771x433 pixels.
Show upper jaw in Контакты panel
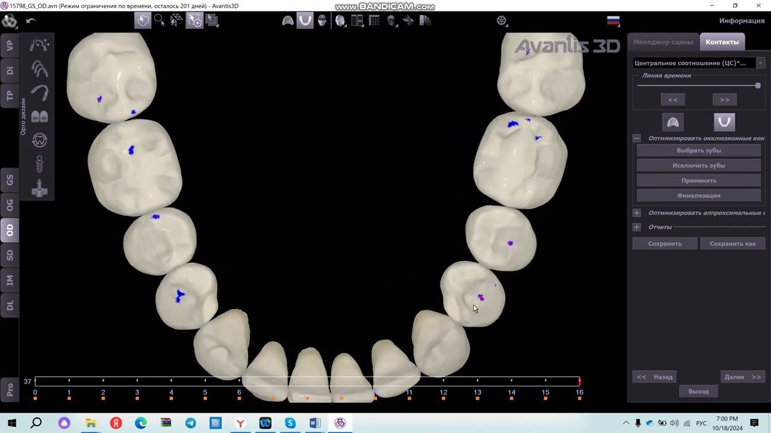pyautogui.click(x=673, y=122)
